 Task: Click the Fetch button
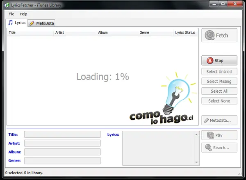coord(219,35)
